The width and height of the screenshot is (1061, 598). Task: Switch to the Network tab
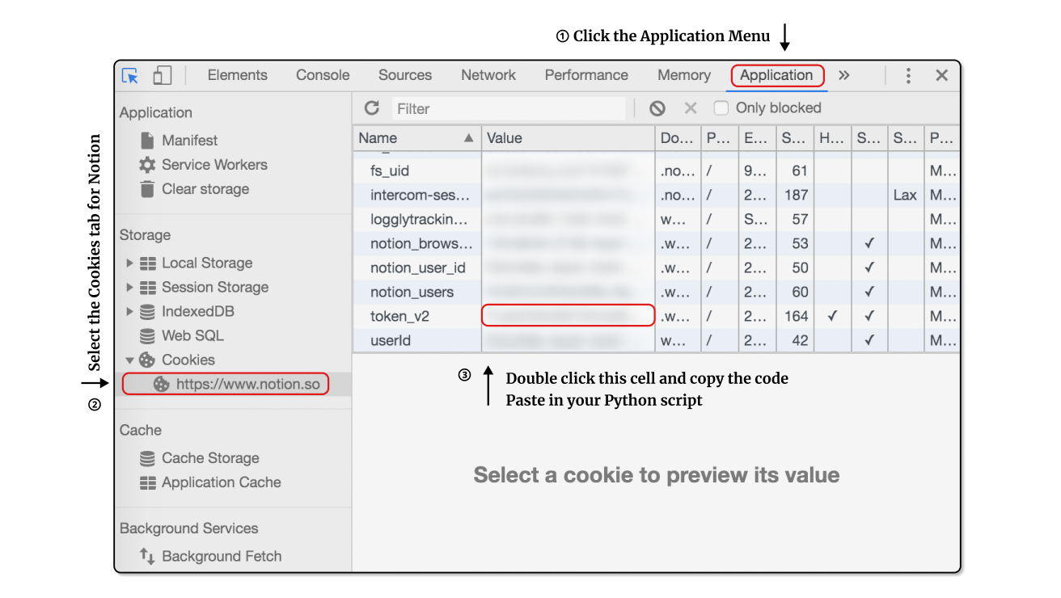click(488, 75)
